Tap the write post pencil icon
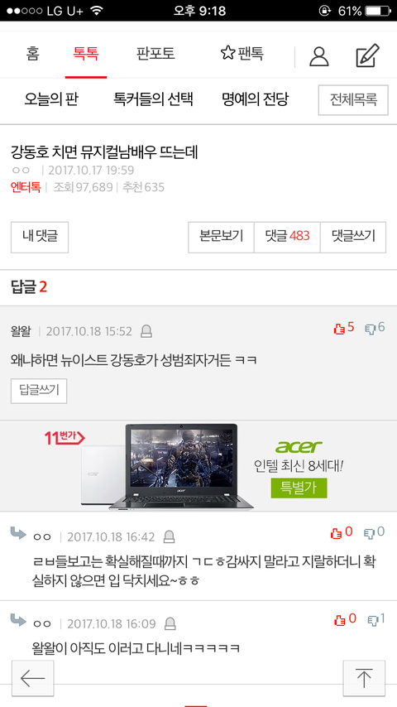The image size is (397, 707). [x=368, y=56]
